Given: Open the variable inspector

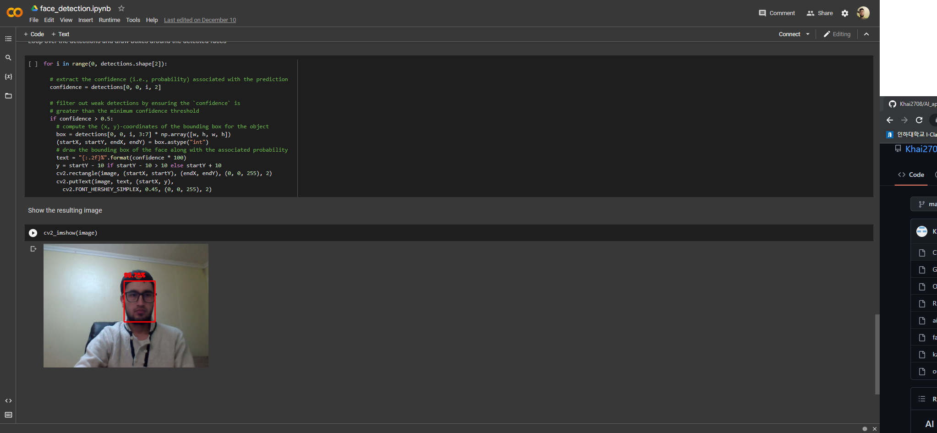Looking at the screenshot, I should (8, 77).
